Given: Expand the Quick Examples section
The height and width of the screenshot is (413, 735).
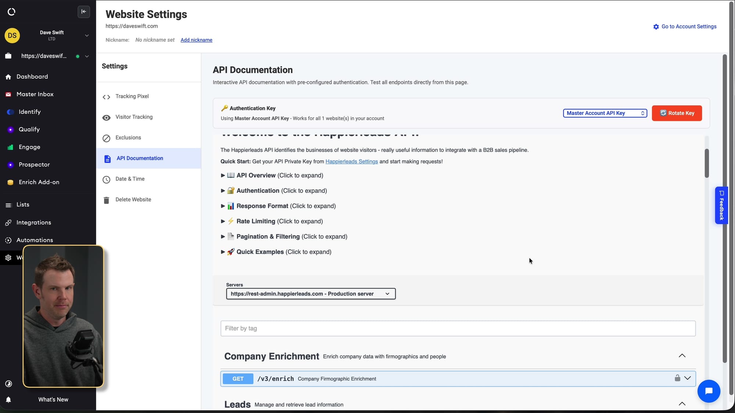Looking at the screenshot, I should (276, 252).
